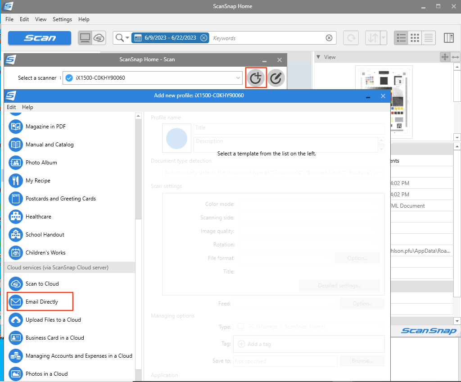This screenshot has height=382, width=461.
Task: Open the Edit menu in profile dialog
Action: [x=11, y=107]
